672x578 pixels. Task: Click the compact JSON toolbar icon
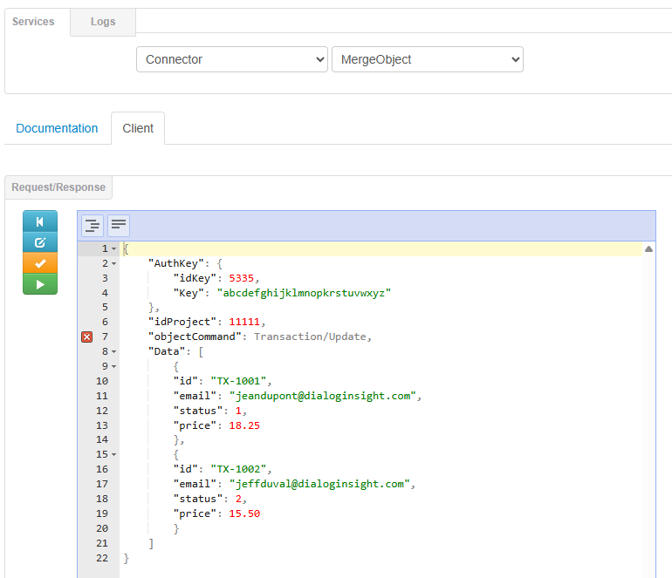119,225
